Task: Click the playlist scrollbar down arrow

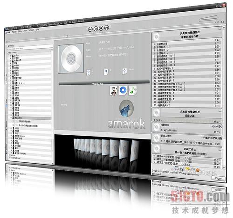Action: (x=224, y=167)
